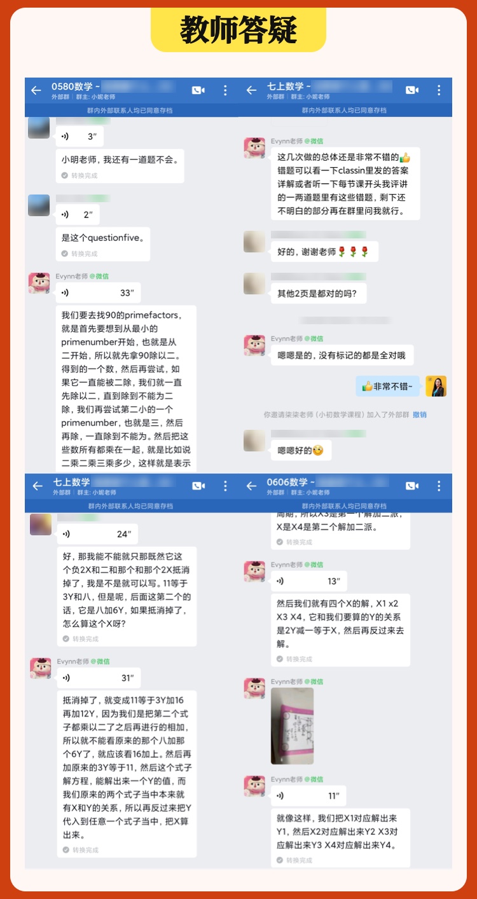The width and height of the screenshot is (477, 899).
Task: Open three-dot menu in 0580数学 header
Action: point(225,90)
